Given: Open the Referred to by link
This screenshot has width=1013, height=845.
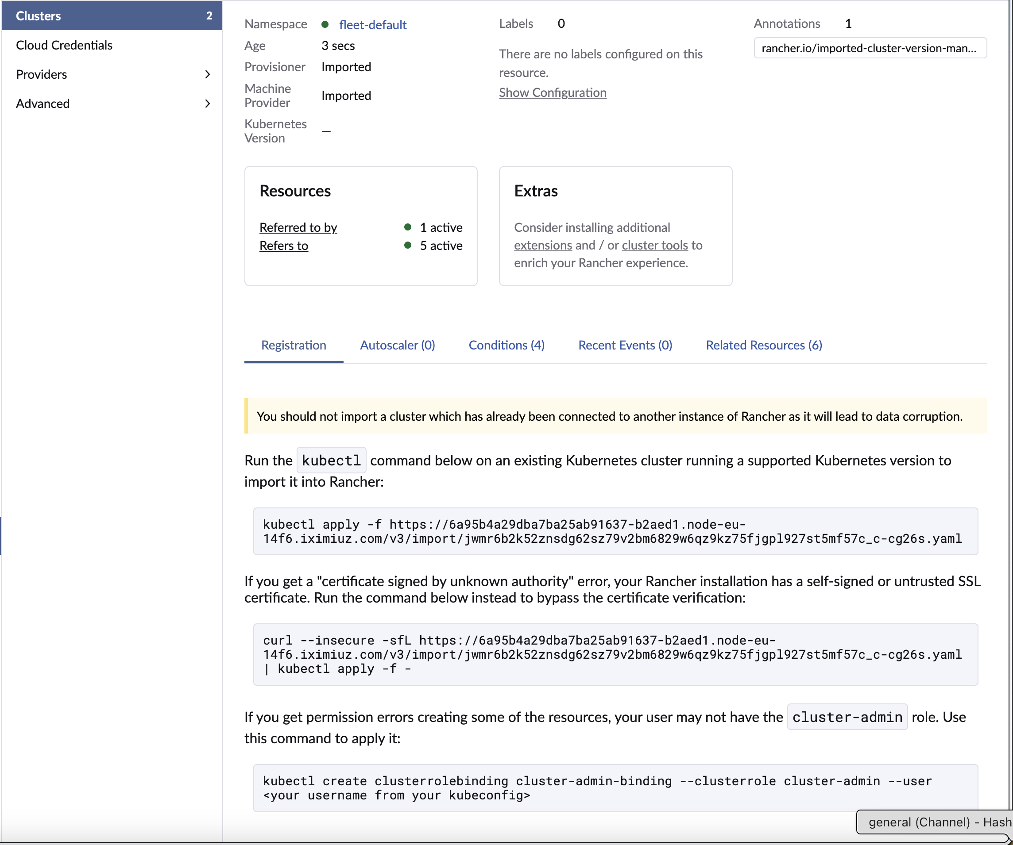Looking at the screenshot, I should pyautogui.click(x=298, y=227).
